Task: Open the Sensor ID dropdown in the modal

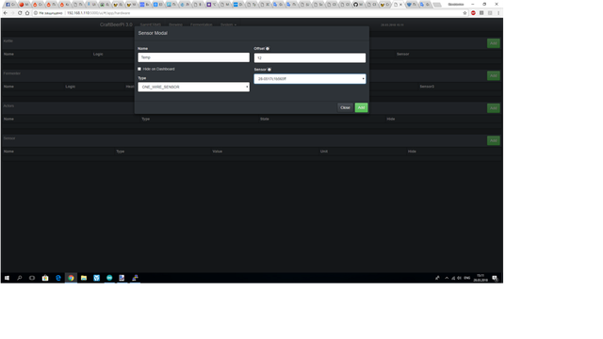Action: tap(310, 79)
